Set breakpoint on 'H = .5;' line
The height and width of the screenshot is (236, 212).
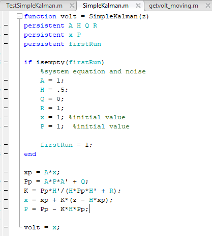pos(6,90)
